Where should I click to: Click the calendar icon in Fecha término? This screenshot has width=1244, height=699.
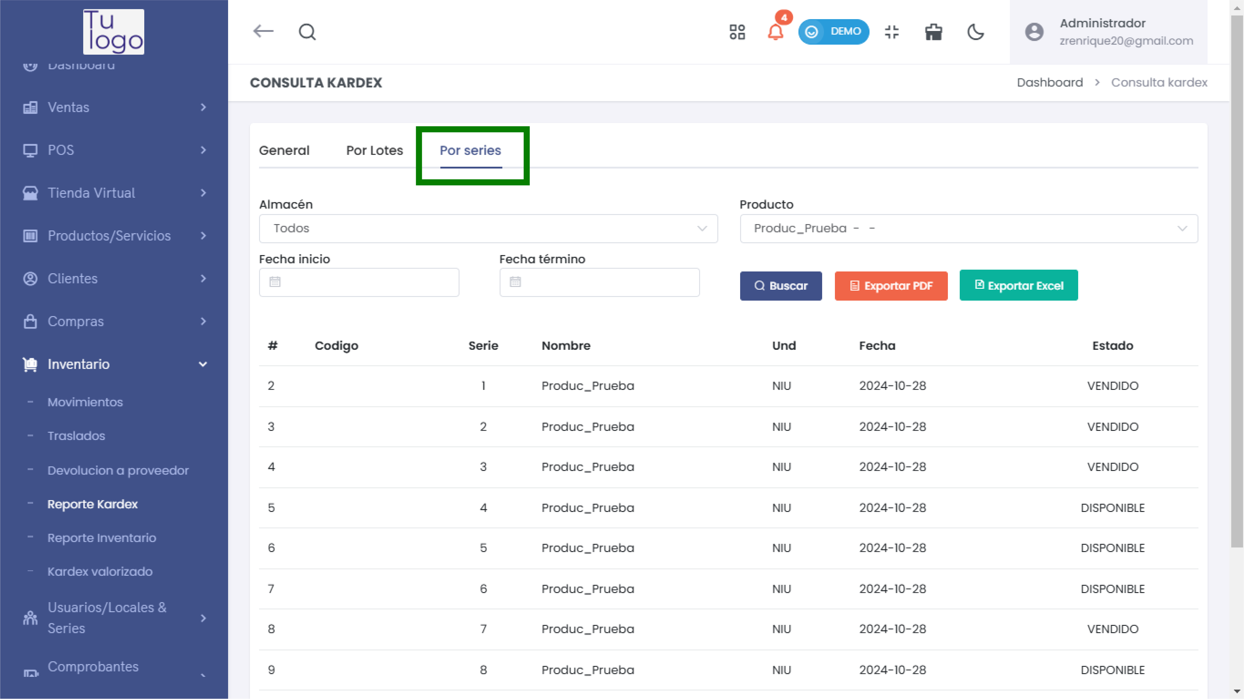(x=515, y=282)
